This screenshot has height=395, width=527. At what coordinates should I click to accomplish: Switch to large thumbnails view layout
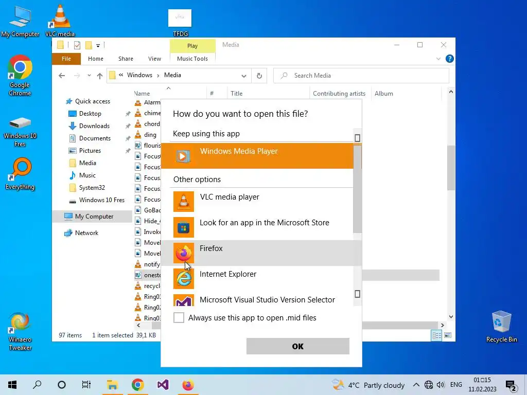click(x=448, y=335)
